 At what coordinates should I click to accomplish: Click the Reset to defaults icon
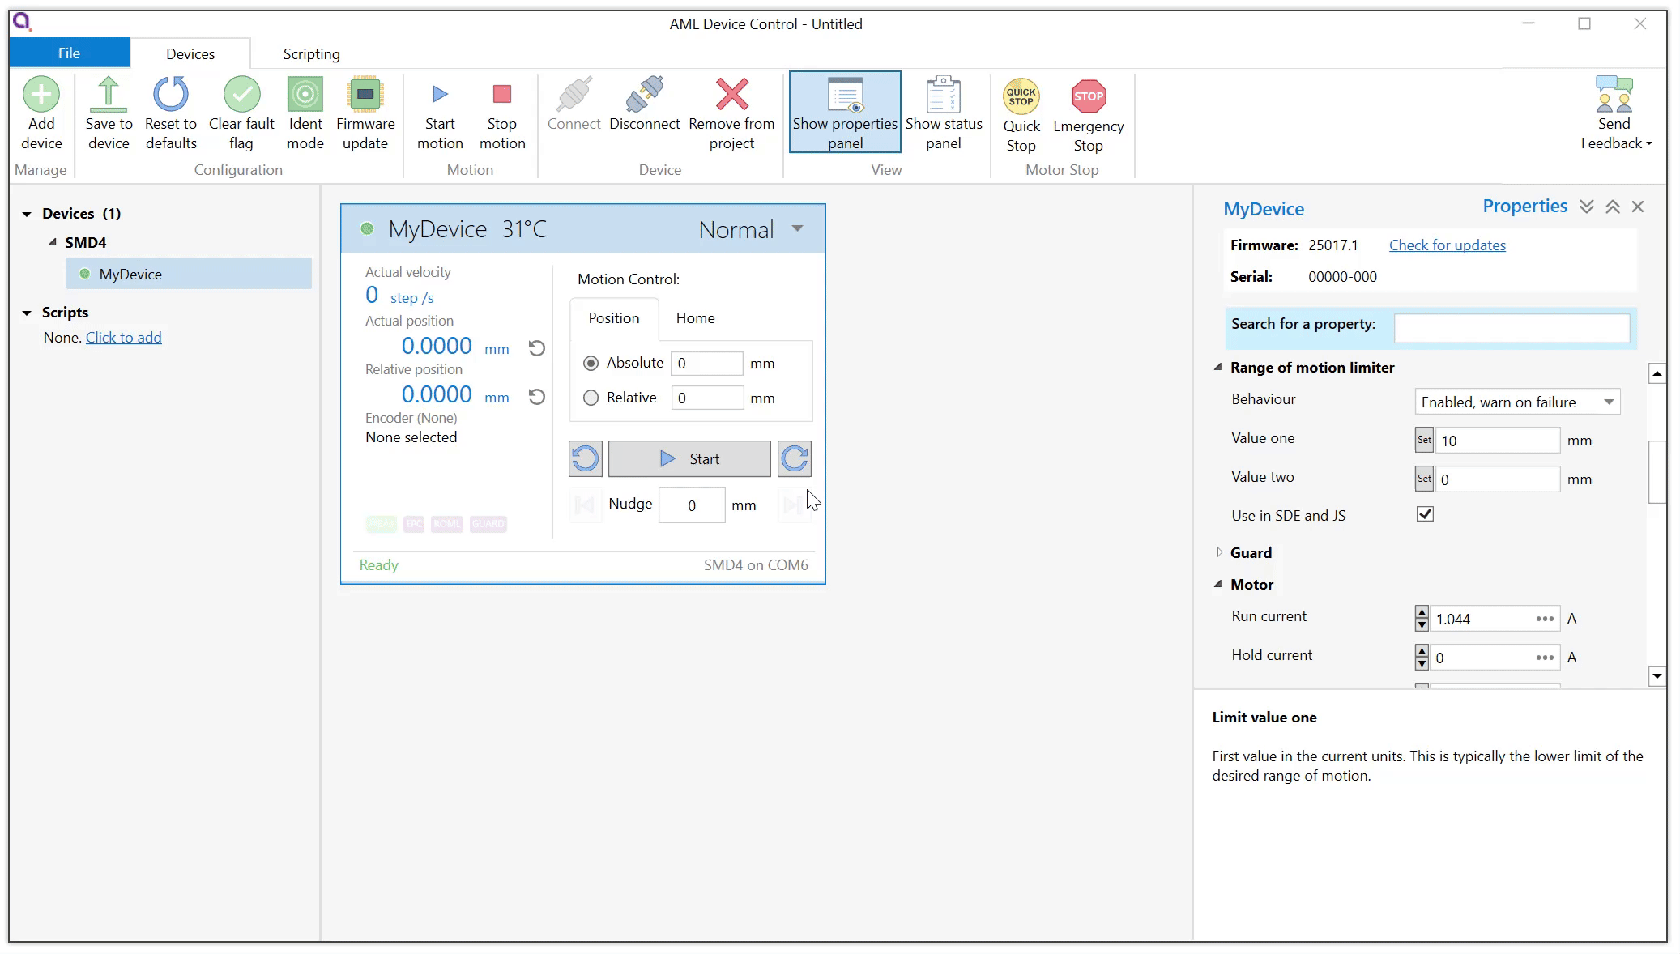pos(171,96)
